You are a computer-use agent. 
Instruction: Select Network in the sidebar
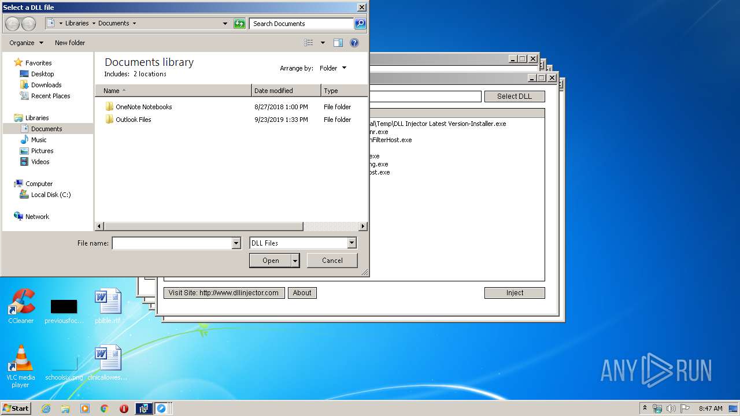click(37, 217)
